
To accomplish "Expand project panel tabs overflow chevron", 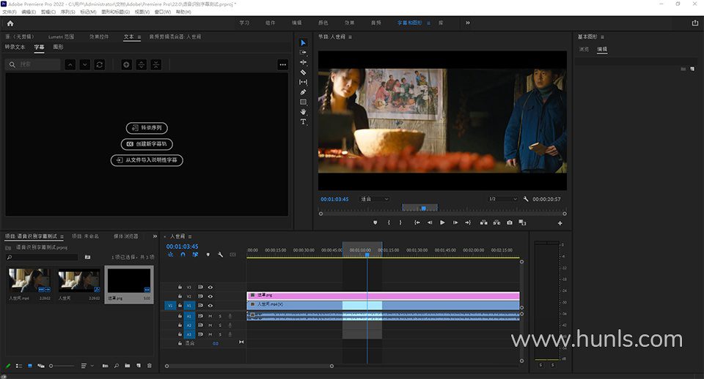I will (155, 236).
